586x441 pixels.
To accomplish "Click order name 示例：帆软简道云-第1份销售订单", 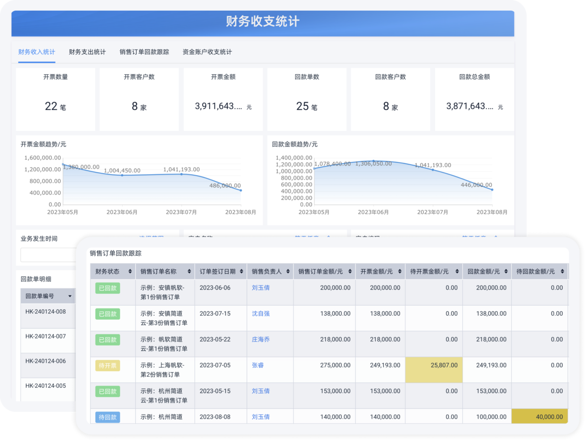I will pyautogui.click(x=163, y=344).
